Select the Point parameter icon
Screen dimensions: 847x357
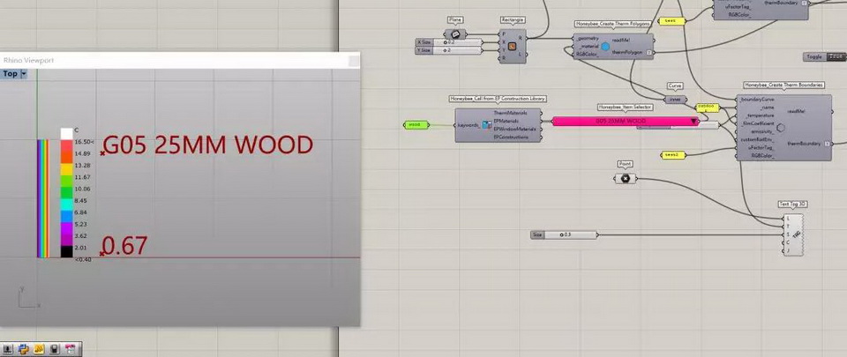(x=626, y=179)
